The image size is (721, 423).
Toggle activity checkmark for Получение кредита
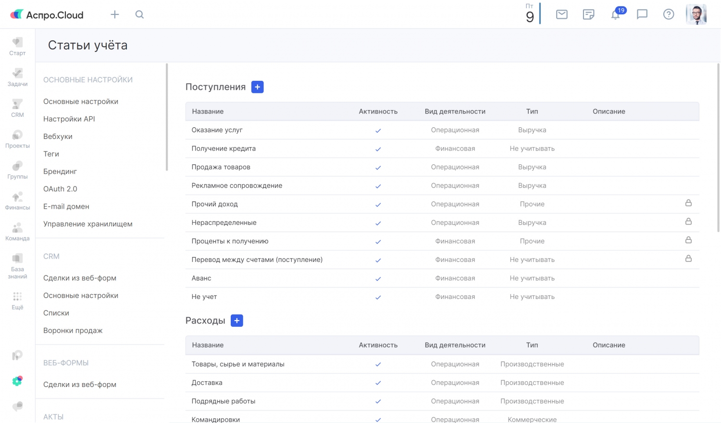click(378, 149)
